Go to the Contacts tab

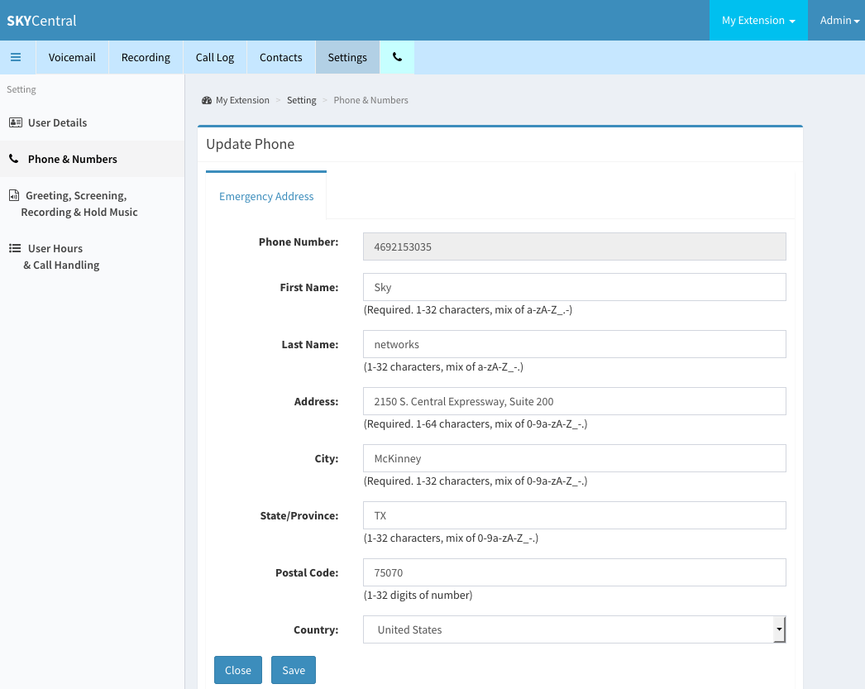click(x=281, y=57)
